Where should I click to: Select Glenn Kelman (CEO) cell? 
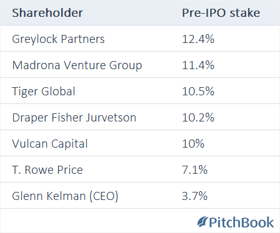(65, 196)
